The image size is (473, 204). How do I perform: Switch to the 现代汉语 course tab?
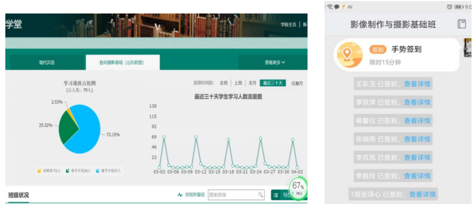point(47,62)
